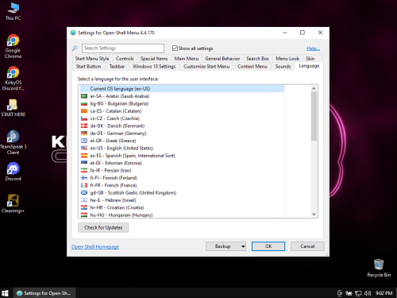
Task: Switch to the Skin tab
Action: [310, 59]
